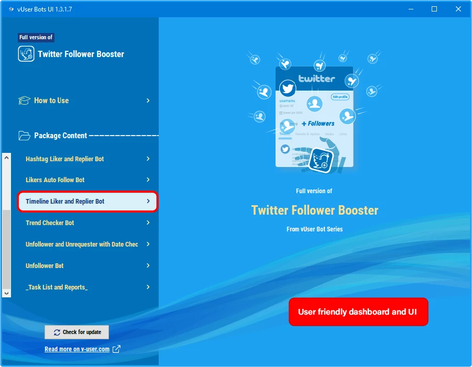Click the external link icon beside v-user.com

click(x=116, y=349)
